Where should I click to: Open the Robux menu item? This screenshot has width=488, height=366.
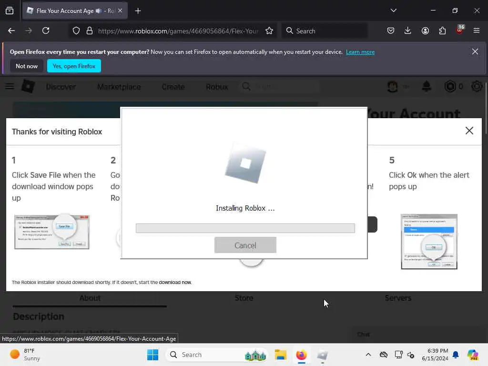[217, 87]
